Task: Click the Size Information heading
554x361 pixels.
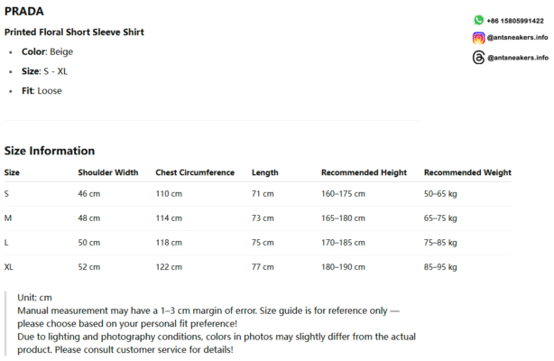Action: [50, 151]
